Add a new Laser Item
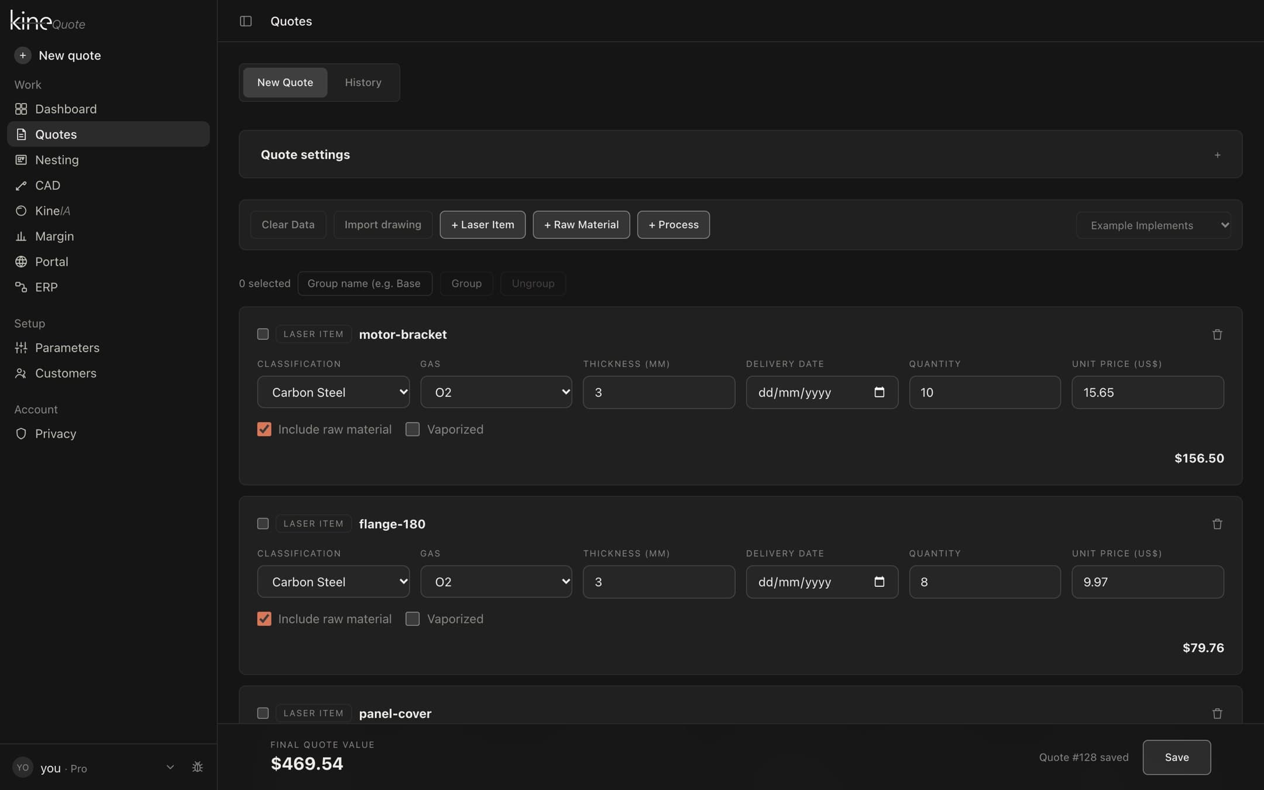This screenshot has height=790, width=1264. coord(483,225)
